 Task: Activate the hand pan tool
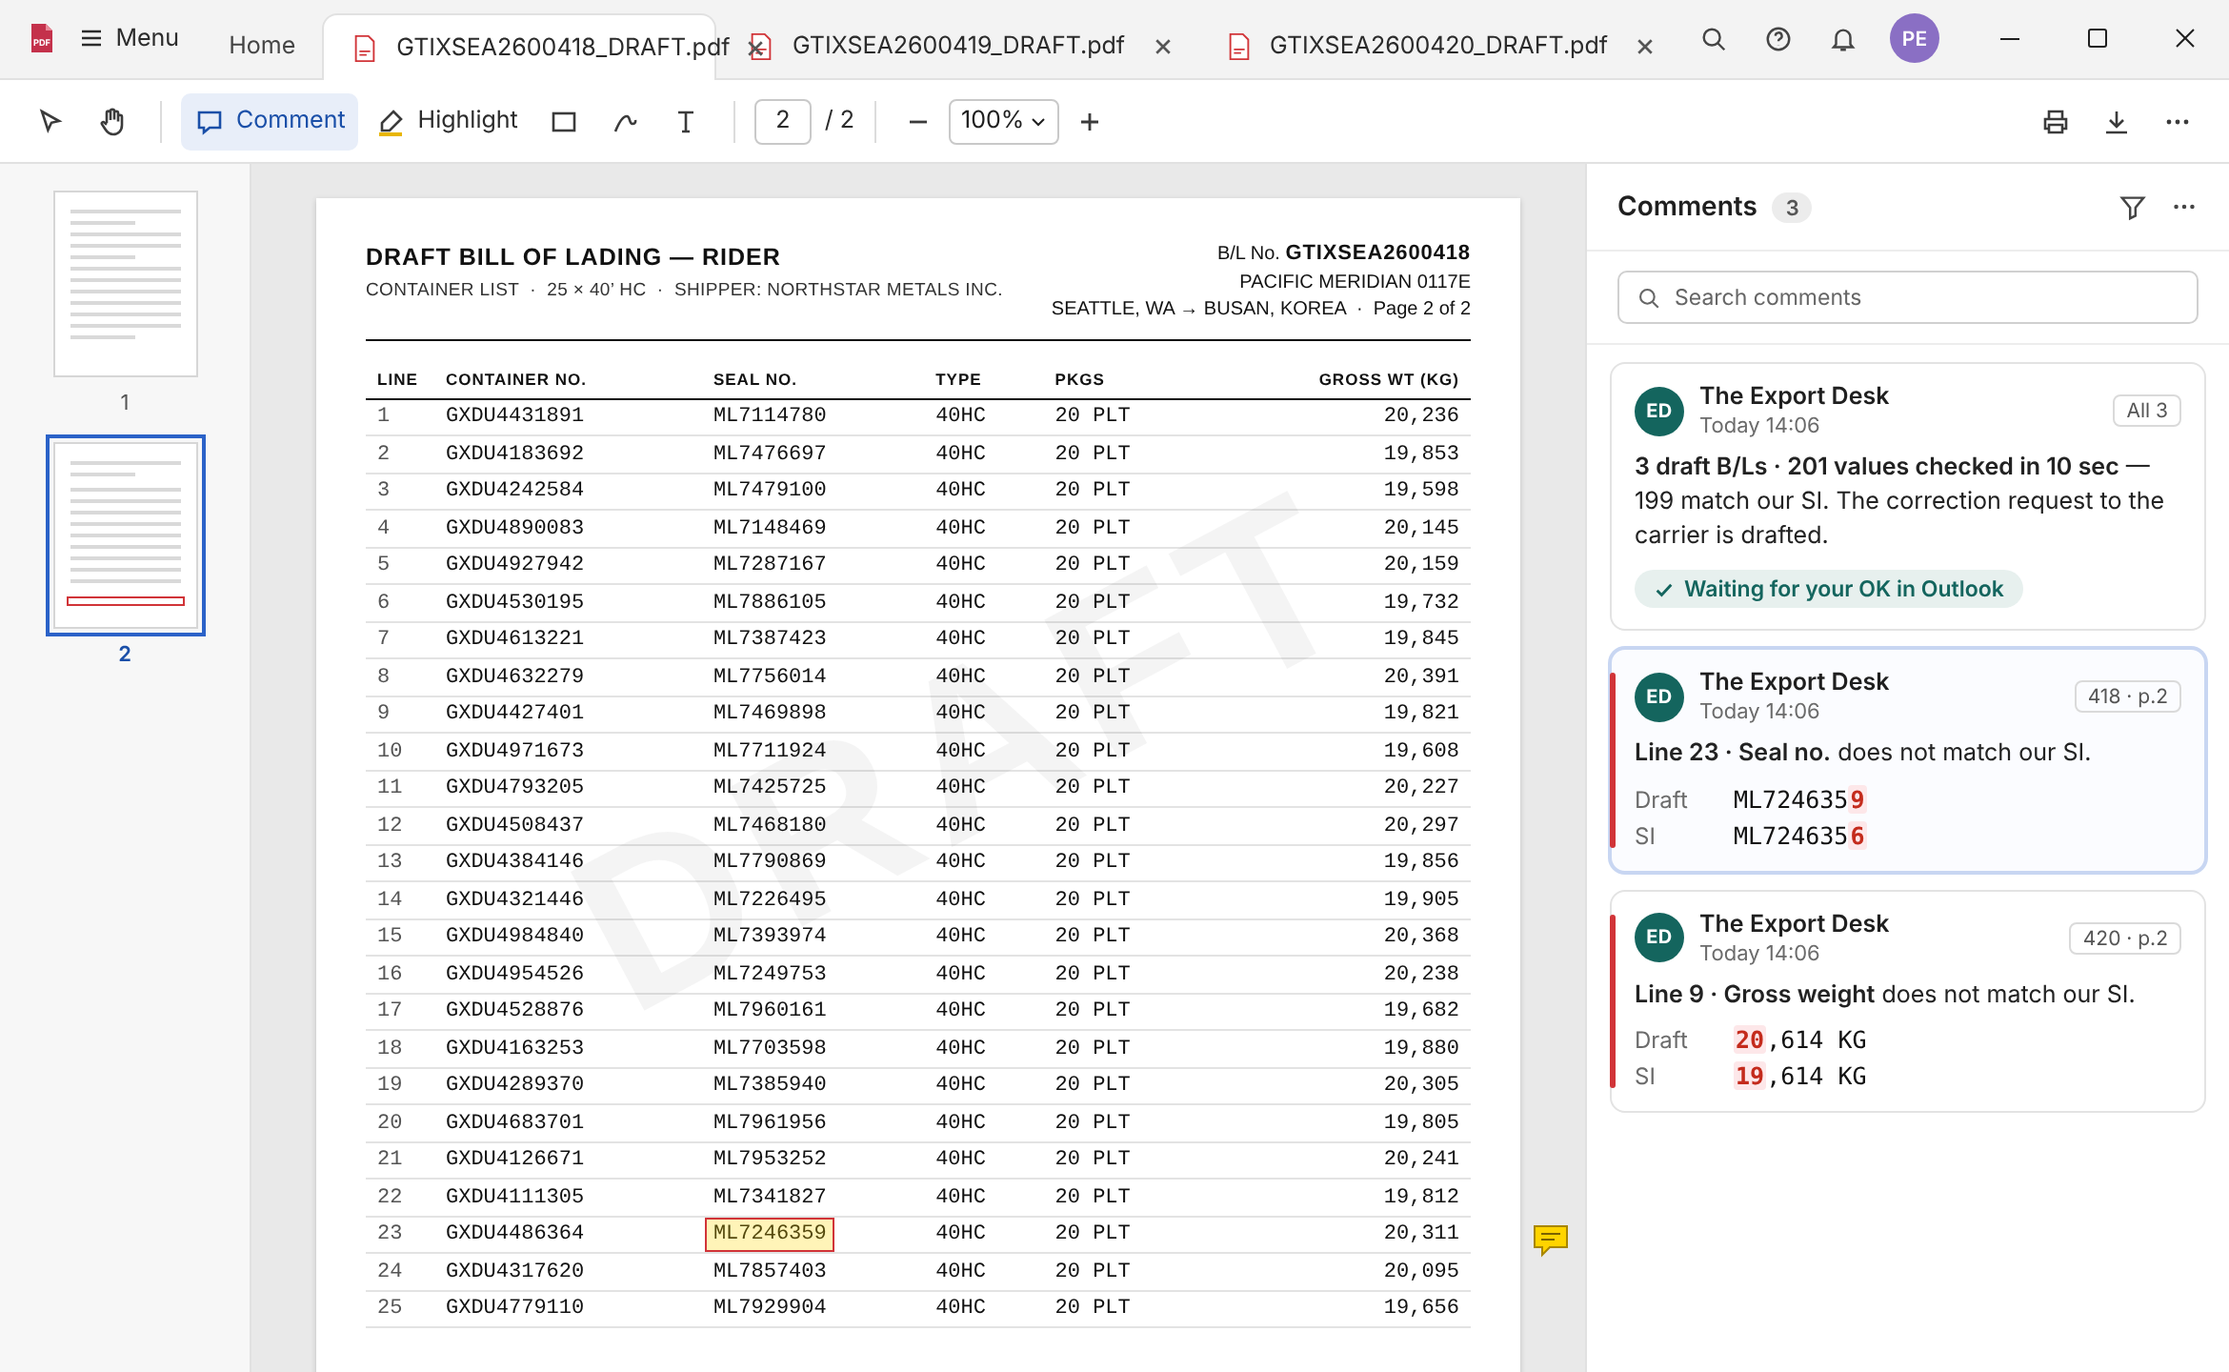112,121
